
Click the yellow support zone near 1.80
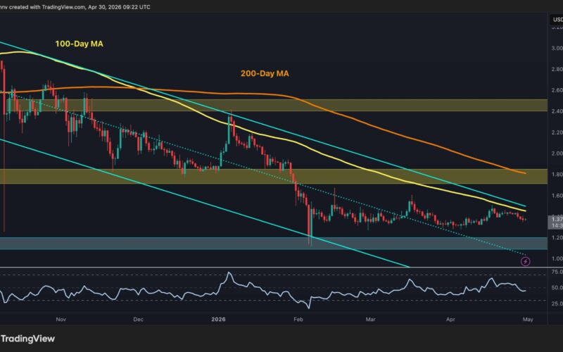274,177
